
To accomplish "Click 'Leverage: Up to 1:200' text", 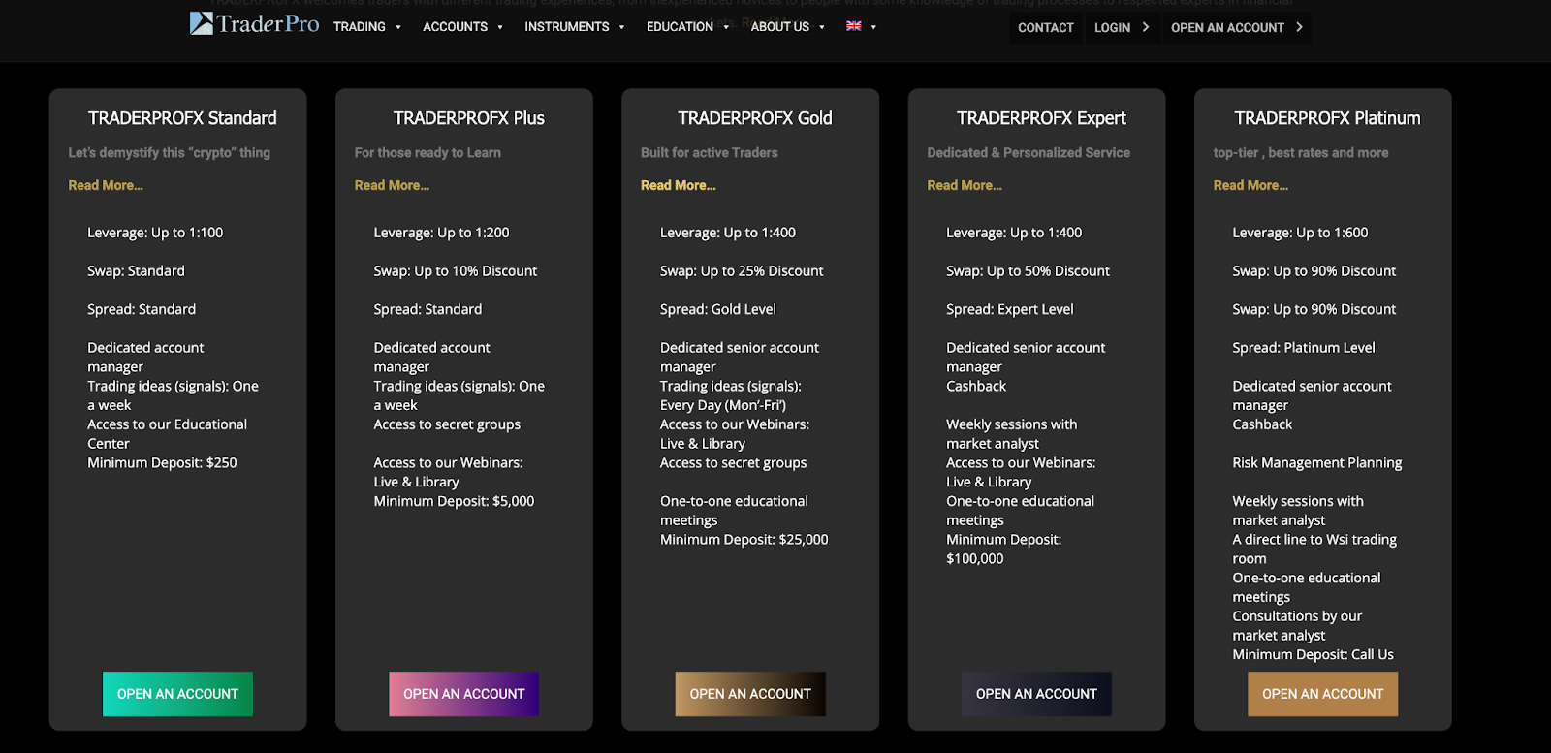I will [x=441, y=233].
